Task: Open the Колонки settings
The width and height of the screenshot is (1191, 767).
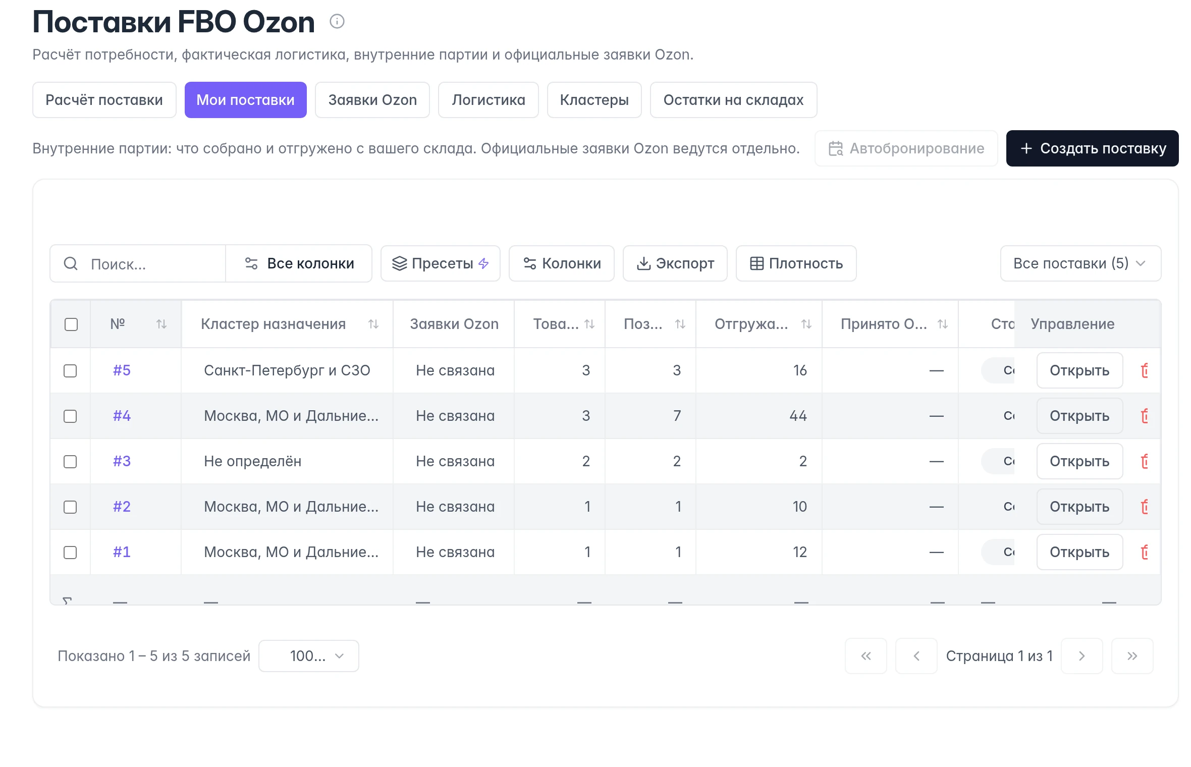Action: pyautogui.click(x=561, y=263)
